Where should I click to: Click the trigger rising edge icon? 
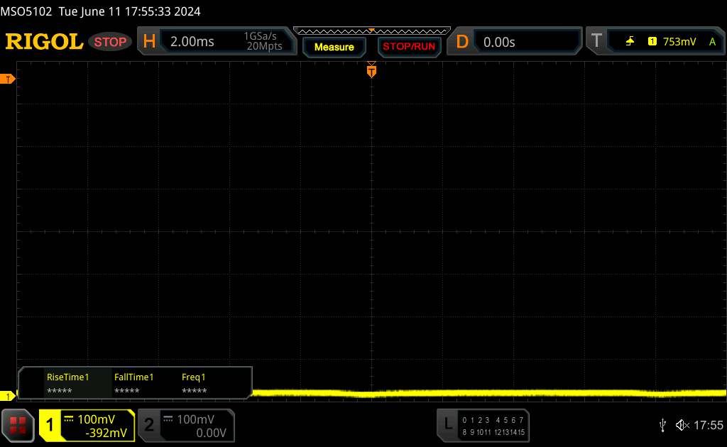click(x=630, y=42)
